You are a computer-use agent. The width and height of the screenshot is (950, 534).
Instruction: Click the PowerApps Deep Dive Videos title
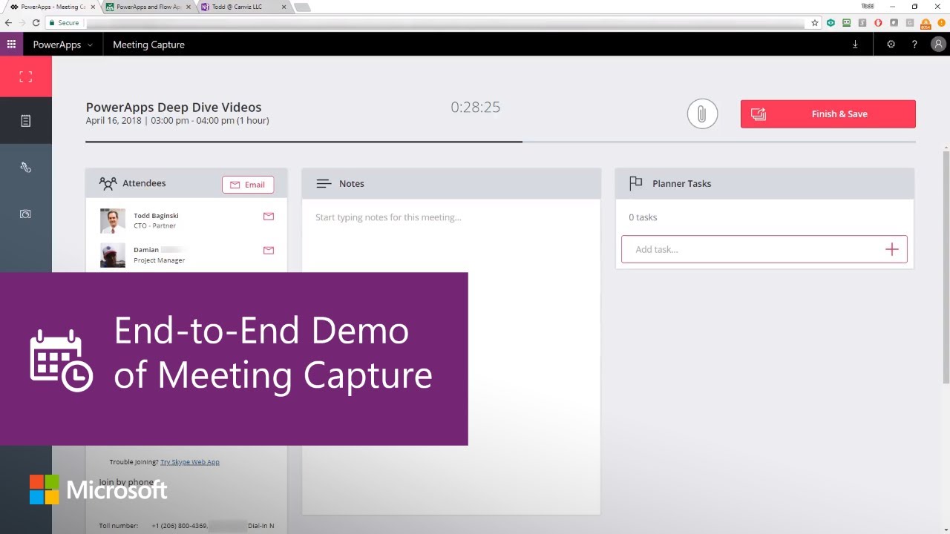(x=174, y=108)
